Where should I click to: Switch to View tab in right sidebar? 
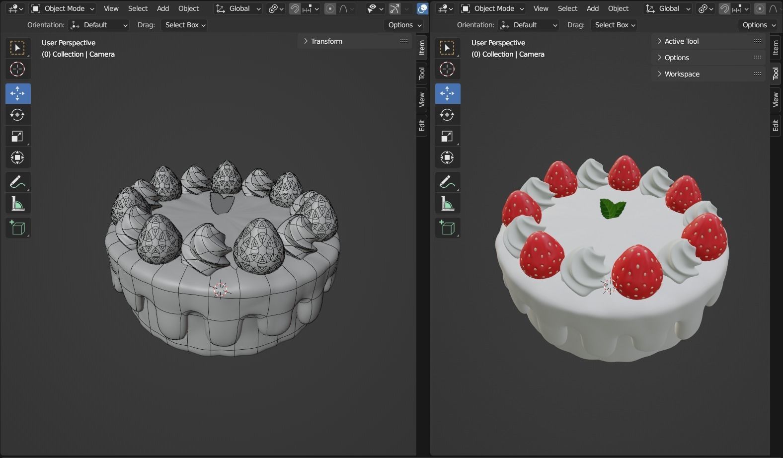point(776,99)
